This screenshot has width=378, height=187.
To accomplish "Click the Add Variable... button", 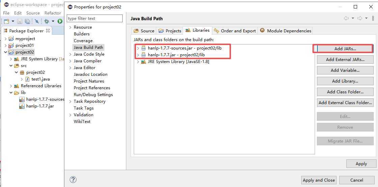I will [345, 70].
